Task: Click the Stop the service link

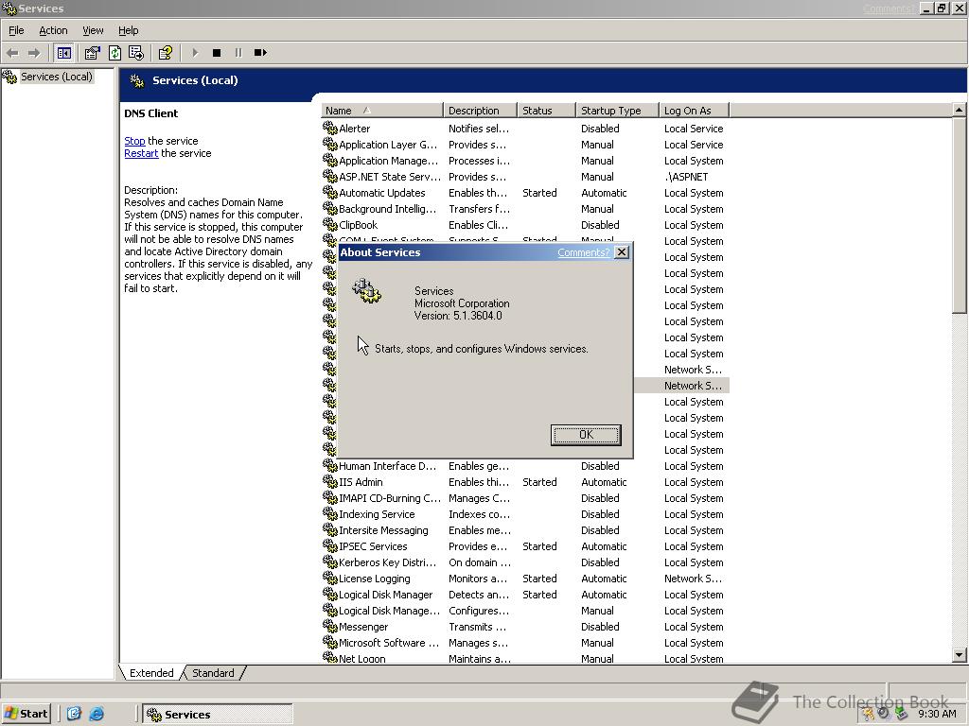Action: pyautogui.click(x=134, y=141)
